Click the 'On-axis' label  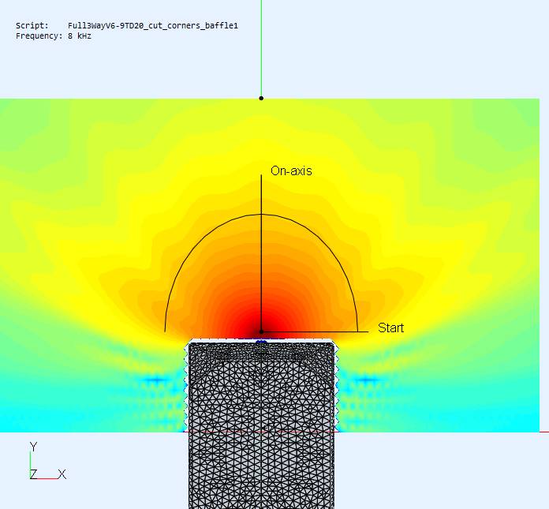(x=291, y=170)
